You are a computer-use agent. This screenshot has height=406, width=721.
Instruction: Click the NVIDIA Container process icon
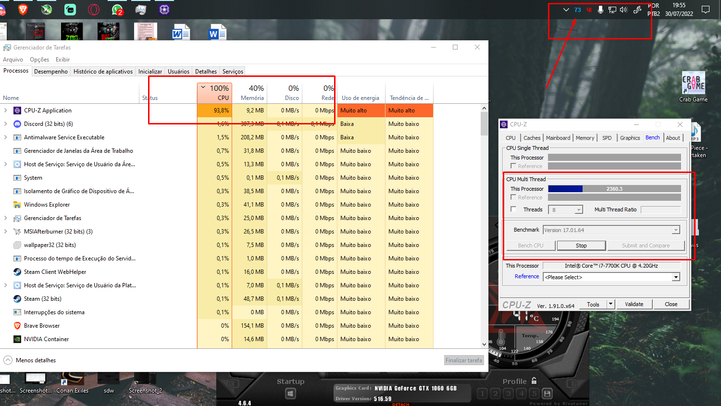click(x=17, y=339)
